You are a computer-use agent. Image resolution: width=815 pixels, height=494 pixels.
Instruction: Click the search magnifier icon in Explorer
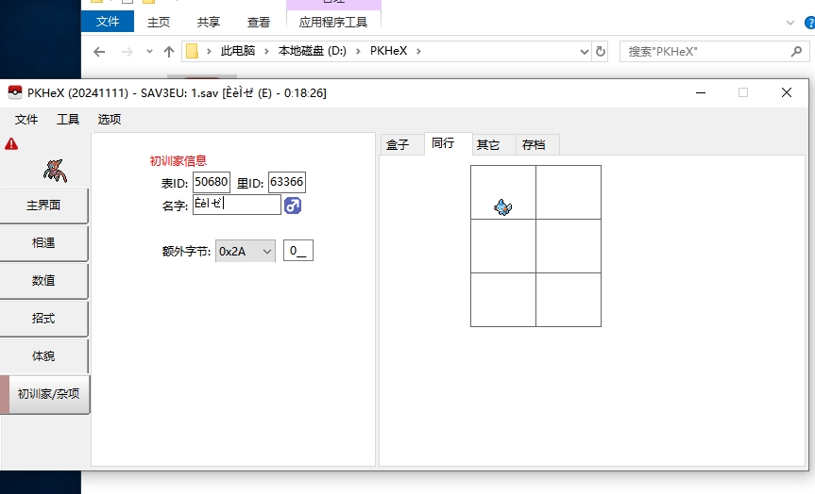coord(796,51)
